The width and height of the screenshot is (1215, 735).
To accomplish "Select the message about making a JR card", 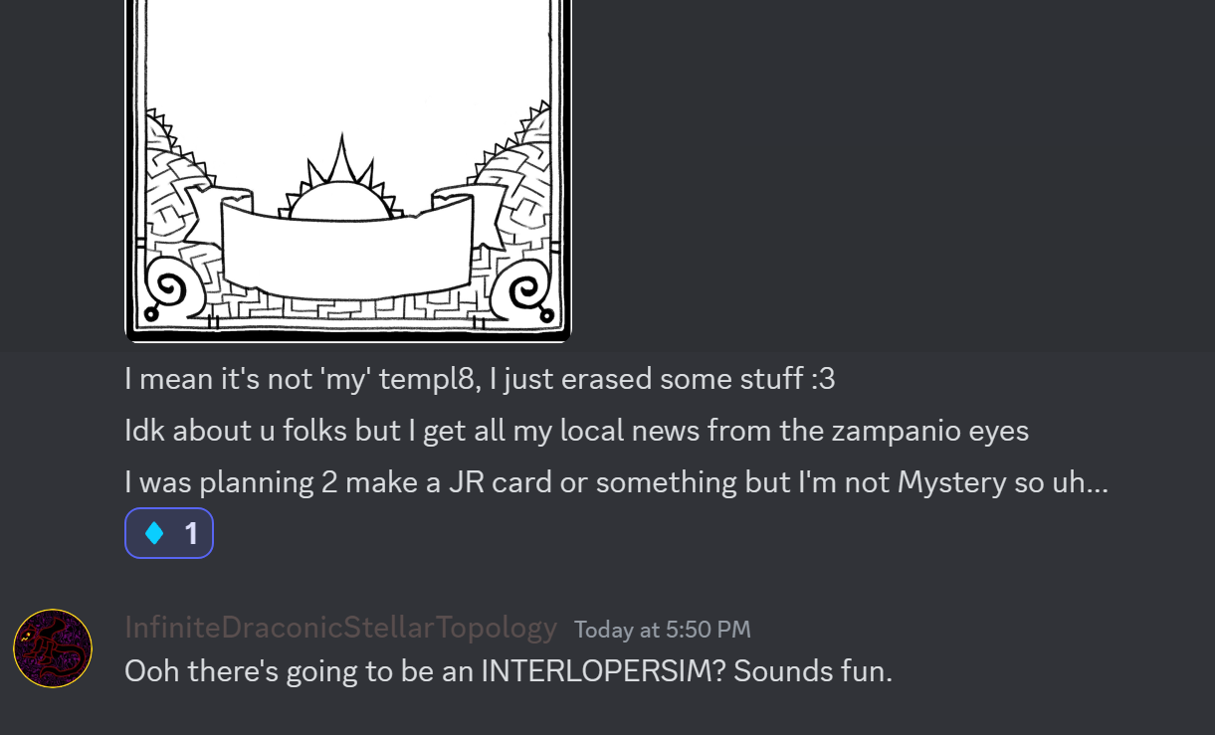I will (616, 482).
